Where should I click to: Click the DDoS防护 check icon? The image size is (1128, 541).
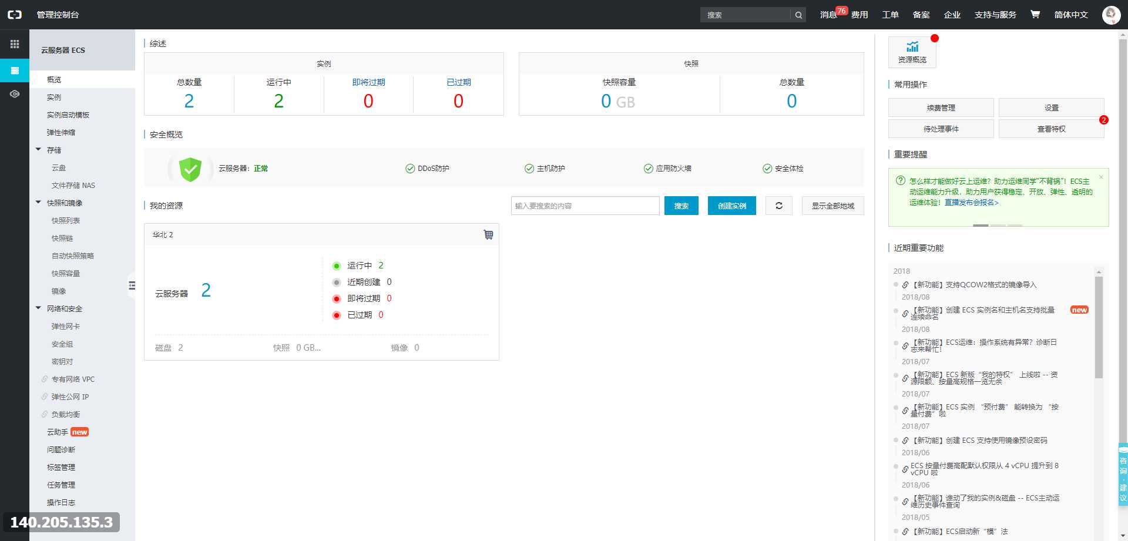(x=410, y=169)
